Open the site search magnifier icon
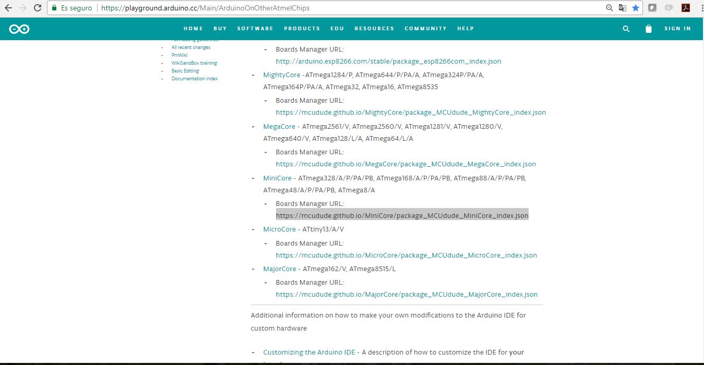Image resolution: width=704 pixels, height=365 pixels. coord(626,29)
